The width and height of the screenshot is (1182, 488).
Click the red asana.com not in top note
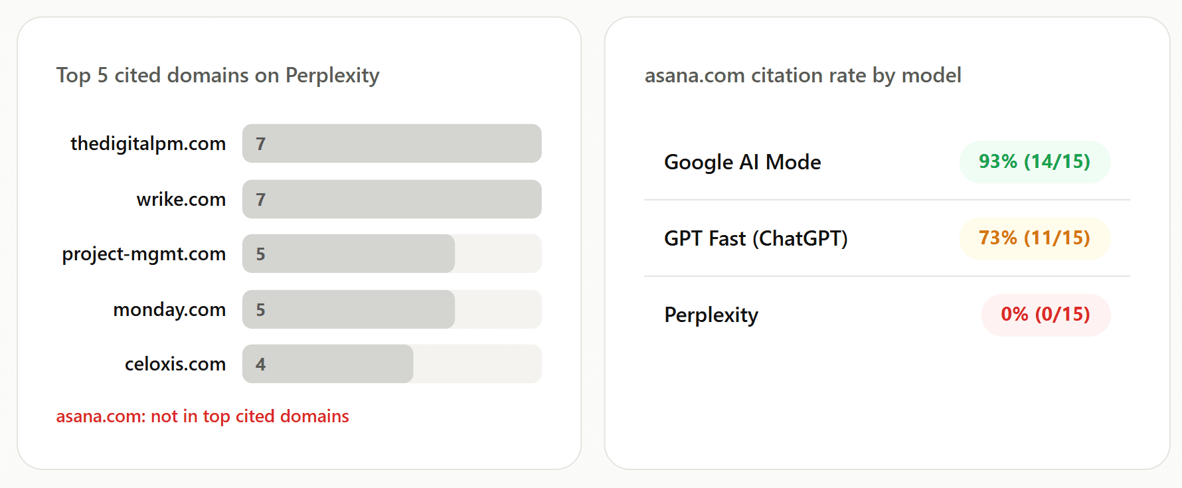(x=203, y=416)
